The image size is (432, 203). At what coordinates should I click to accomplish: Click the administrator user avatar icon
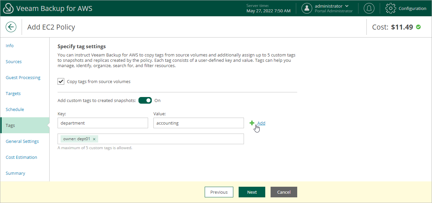coord(307,8)
